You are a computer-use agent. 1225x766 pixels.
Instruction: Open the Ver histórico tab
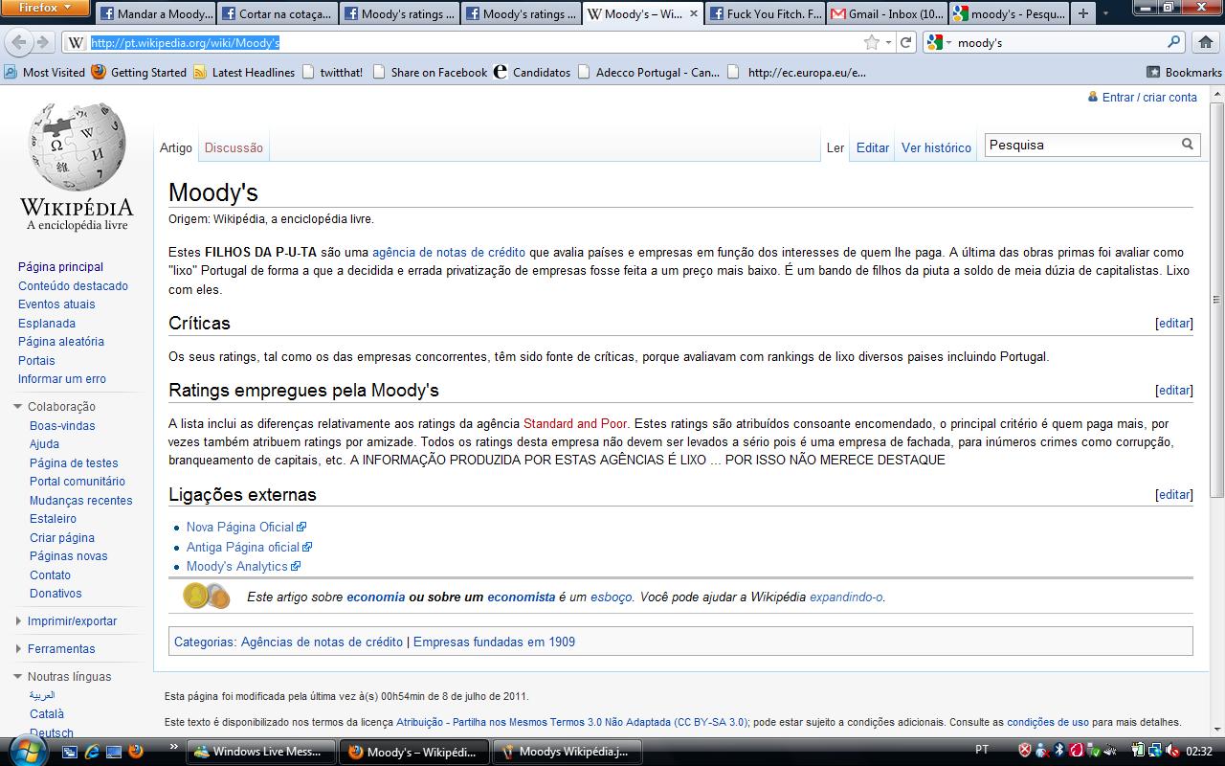(x=936, y=147)
